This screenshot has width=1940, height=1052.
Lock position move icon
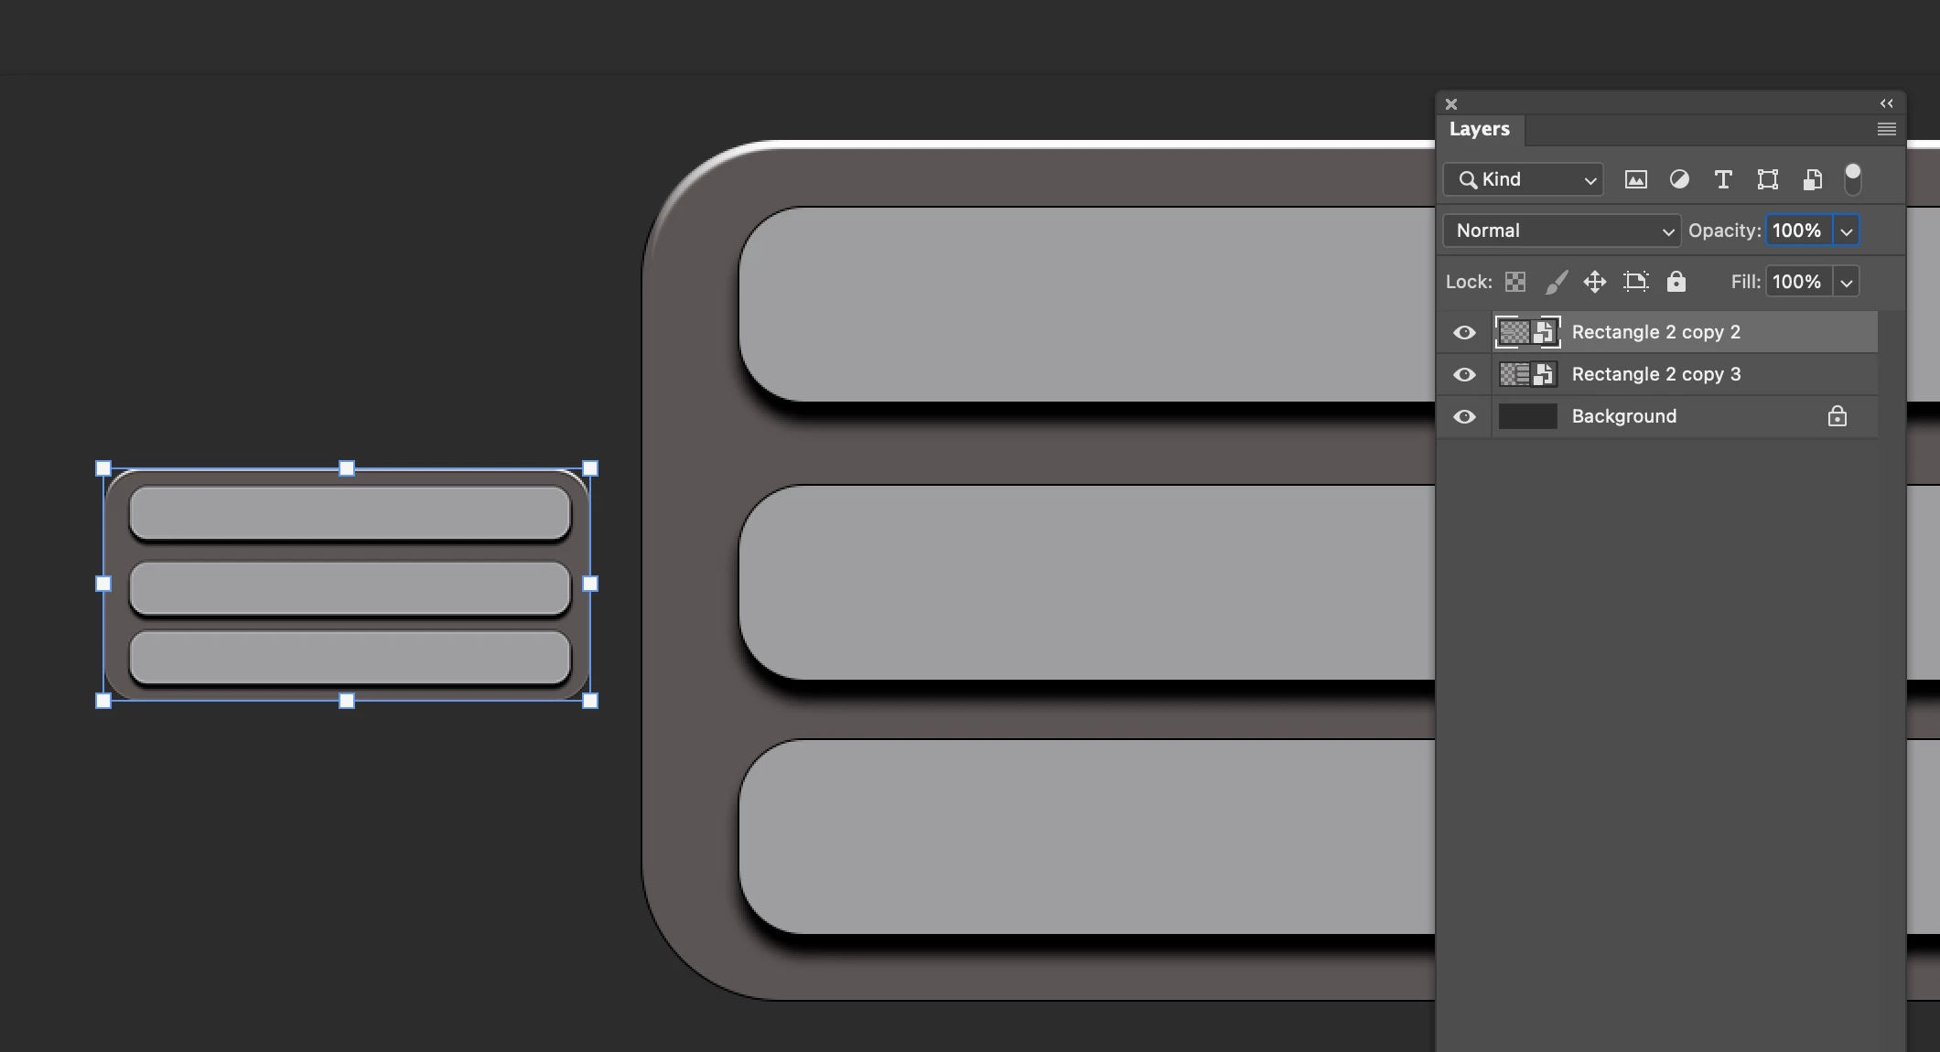click(x=1595, y=282)
